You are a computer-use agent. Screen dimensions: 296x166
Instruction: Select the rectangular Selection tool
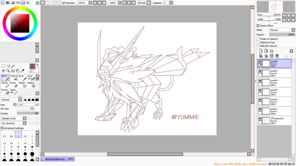tap(3, 66)
